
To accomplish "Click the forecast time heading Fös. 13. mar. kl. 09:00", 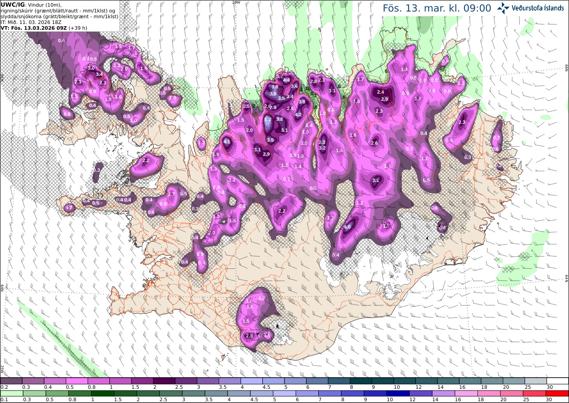I will 437,8.
